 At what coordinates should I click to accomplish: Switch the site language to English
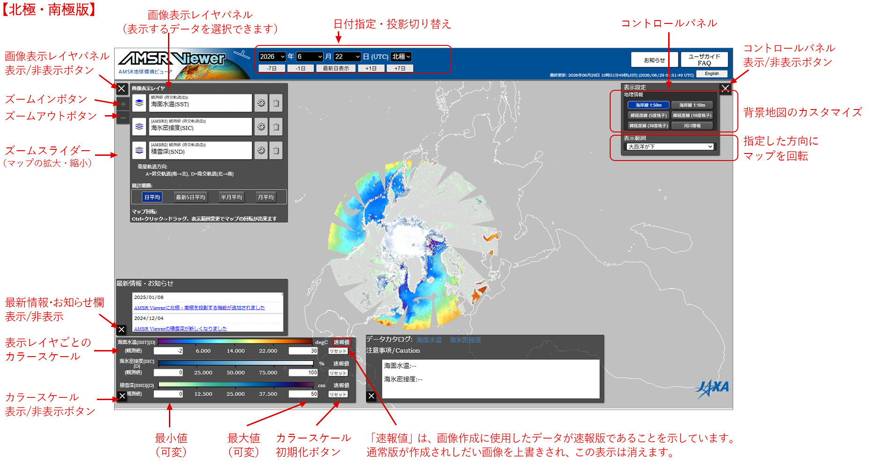click(712, 74)
